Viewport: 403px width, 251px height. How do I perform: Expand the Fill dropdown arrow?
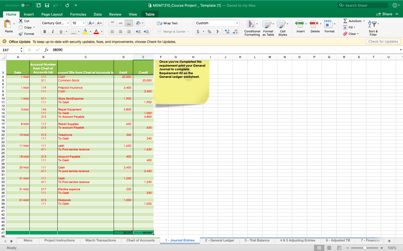pyautogui.click(x=354, y=27)
